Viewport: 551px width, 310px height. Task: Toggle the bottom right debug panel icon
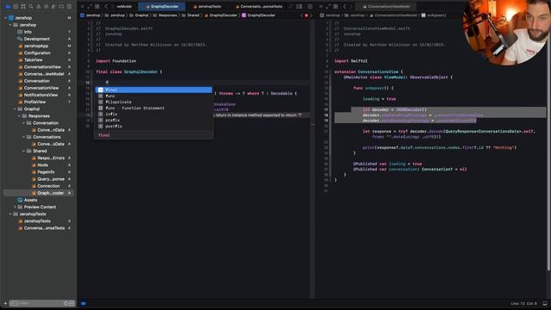tap(545, 303)
